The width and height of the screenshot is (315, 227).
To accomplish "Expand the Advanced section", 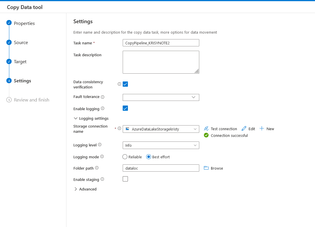I will (86, 189).
